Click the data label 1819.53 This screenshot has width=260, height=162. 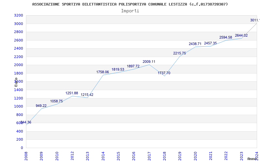tap(118, 69)
